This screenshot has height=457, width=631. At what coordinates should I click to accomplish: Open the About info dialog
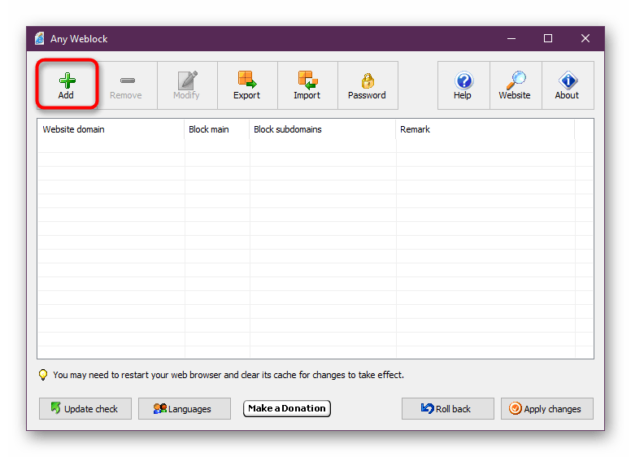(568, 85)
